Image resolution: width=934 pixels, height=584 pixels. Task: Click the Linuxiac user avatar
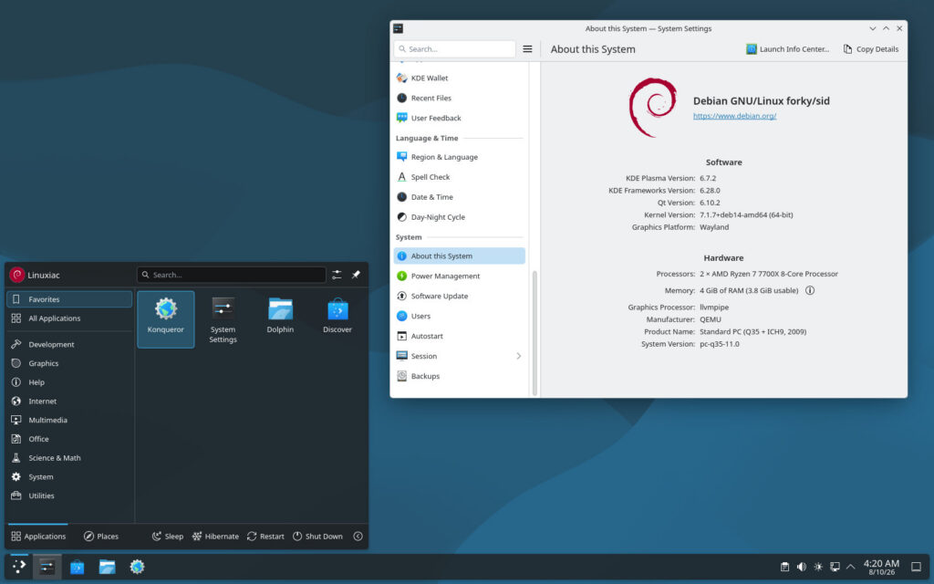[x=16, y=275]
